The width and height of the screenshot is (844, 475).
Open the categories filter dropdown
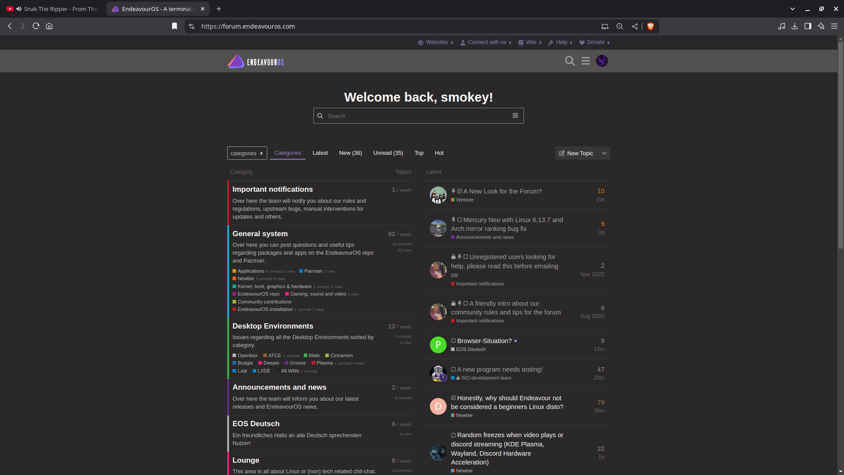[x=247, y=153]
